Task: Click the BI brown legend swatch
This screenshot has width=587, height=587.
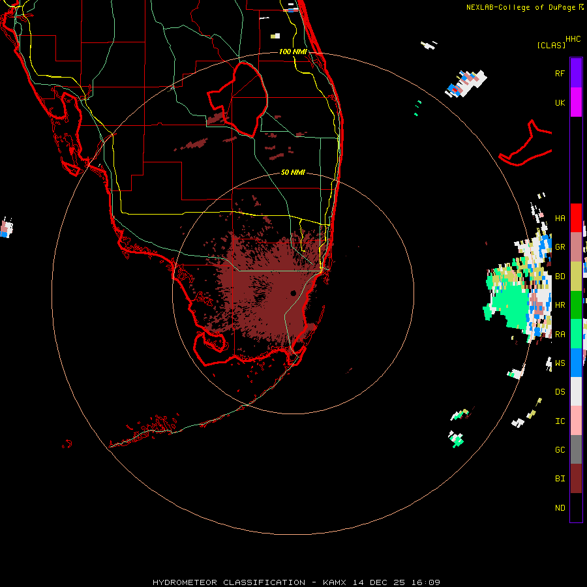Action: (x=576, y=479)
